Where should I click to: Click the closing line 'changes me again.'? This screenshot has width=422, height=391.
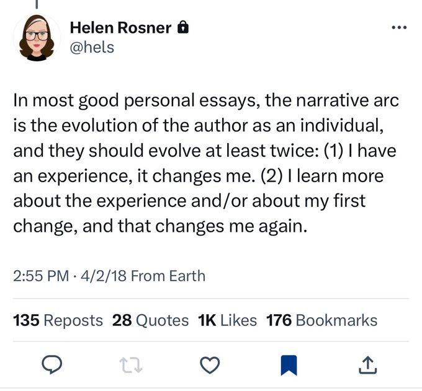[x=231, y=226]
